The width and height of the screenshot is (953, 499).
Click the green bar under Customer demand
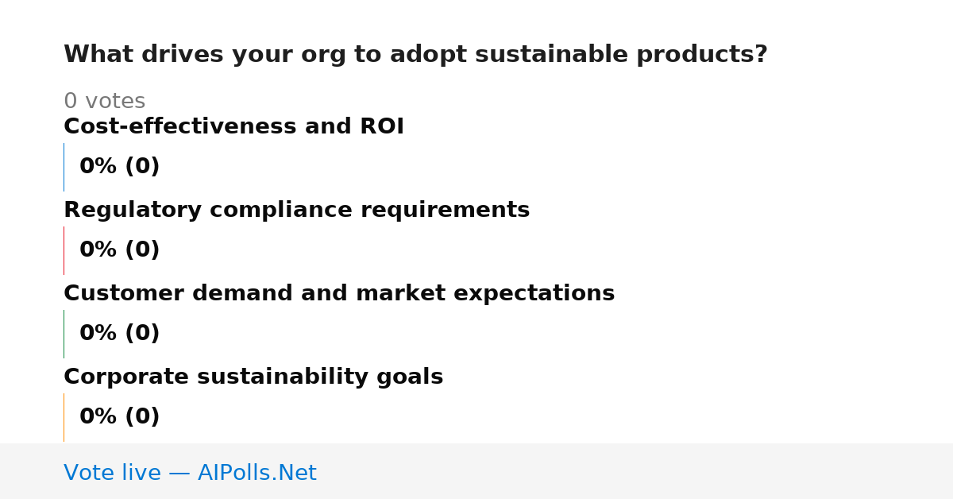[64, 334]
